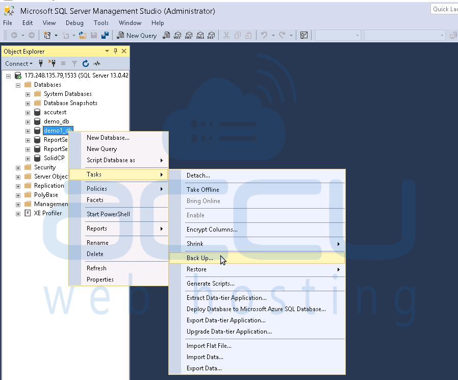
Task: Open the Connect dropdown in Object Explorer
Action: tap(19, 63)
